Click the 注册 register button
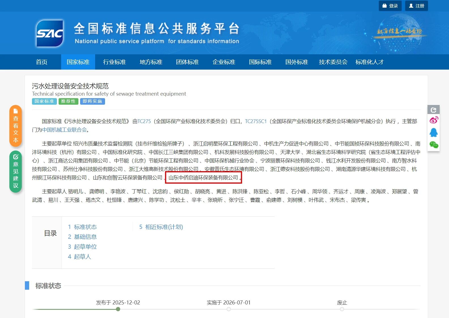This screenshot has width=449, height=318. pos(416,6)
